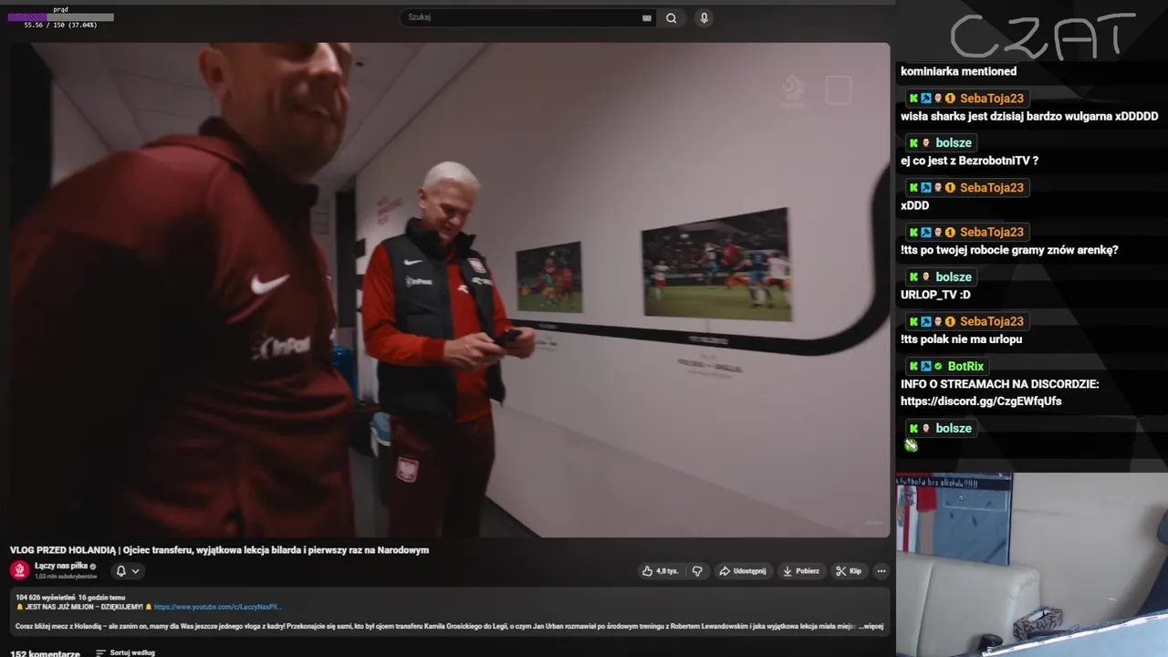Download the video via Pobierz
The height and width of the screenshot is (657, 1168).
(x=801, y=571)
